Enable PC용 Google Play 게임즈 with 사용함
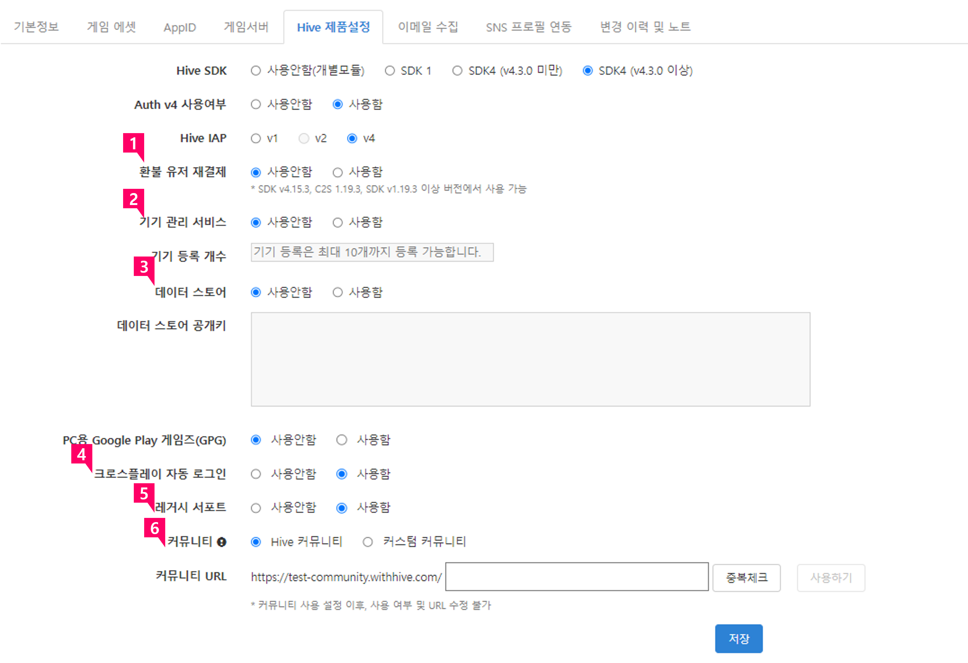This screenshot has width=968, height=663. click(x=341, y=440)
